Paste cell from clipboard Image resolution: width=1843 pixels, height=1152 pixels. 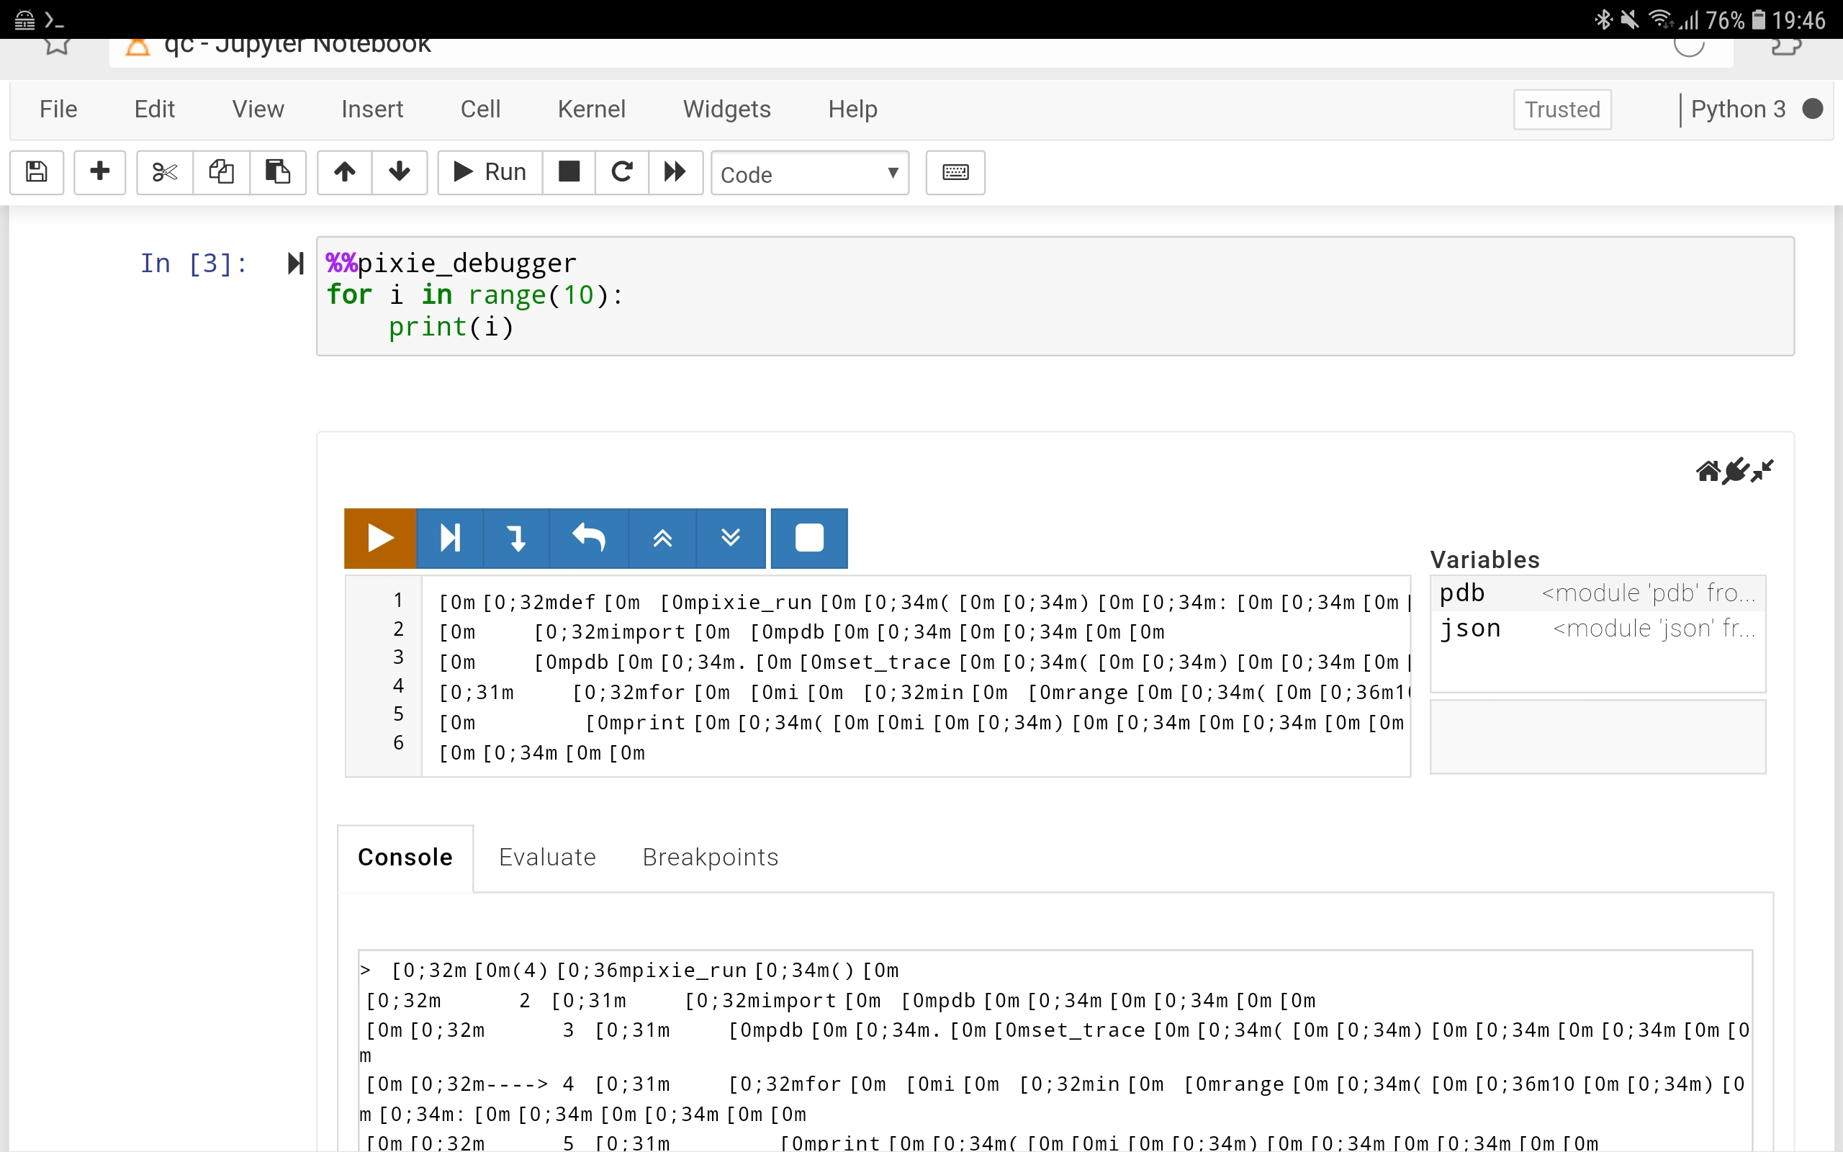[x=277, y=173]
